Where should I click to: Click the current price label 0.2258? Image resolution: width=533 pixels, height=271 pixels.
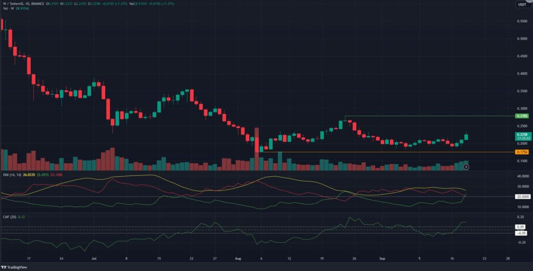[523, 136]
